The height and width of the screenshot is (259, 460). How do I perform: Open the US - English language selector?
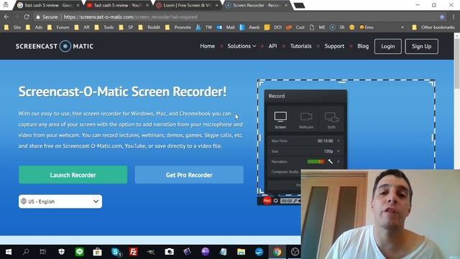(60, 201)
